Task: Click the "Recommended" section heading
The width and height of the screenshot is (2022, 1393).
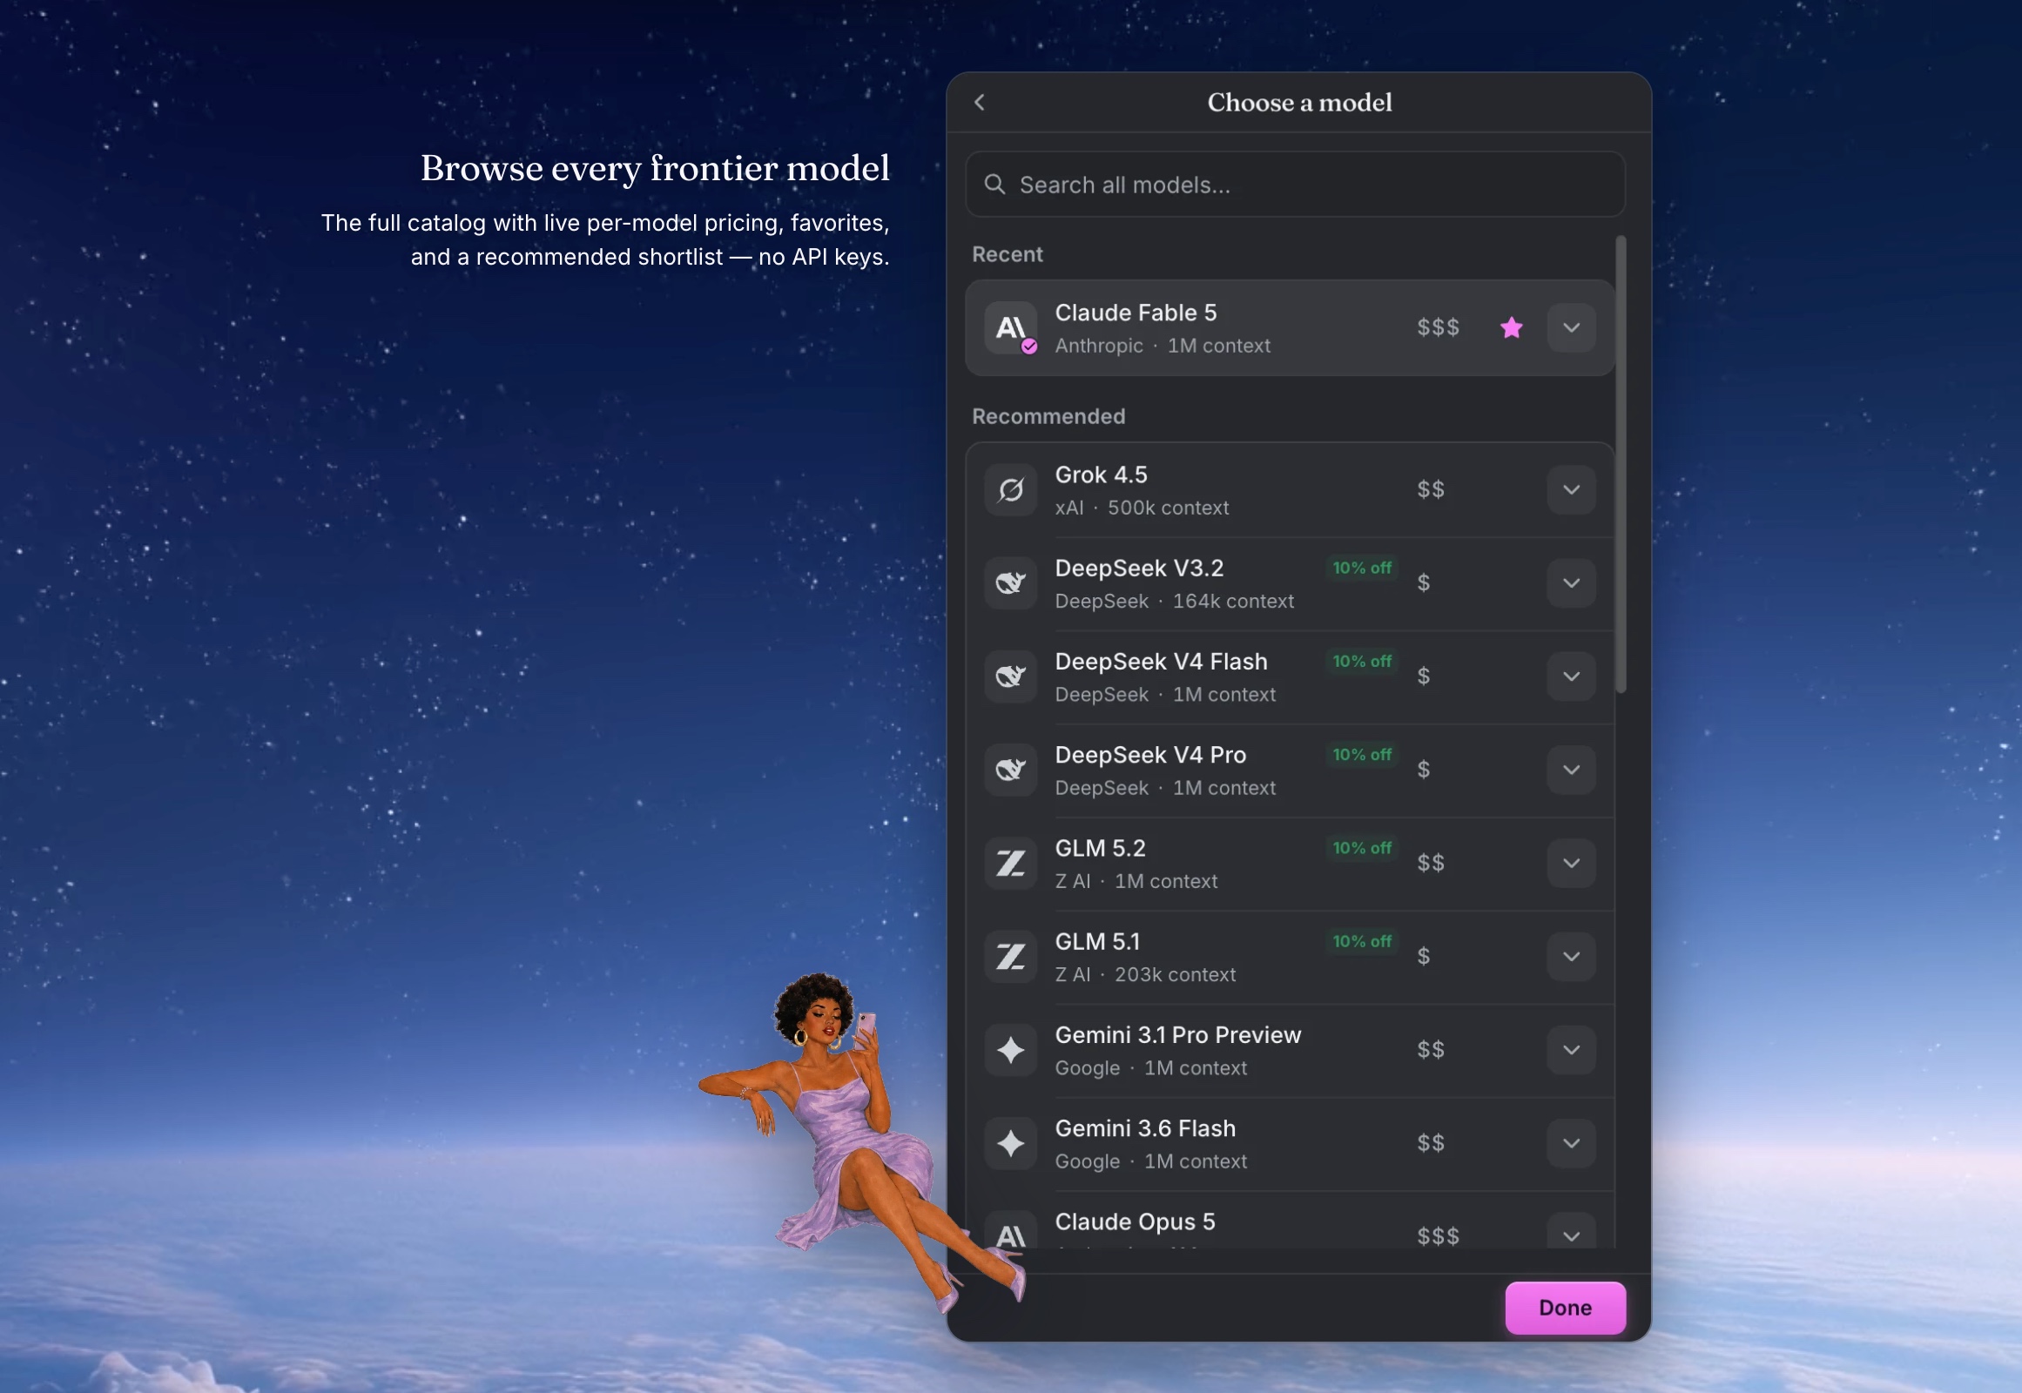Action: (x=1048, y=417)
